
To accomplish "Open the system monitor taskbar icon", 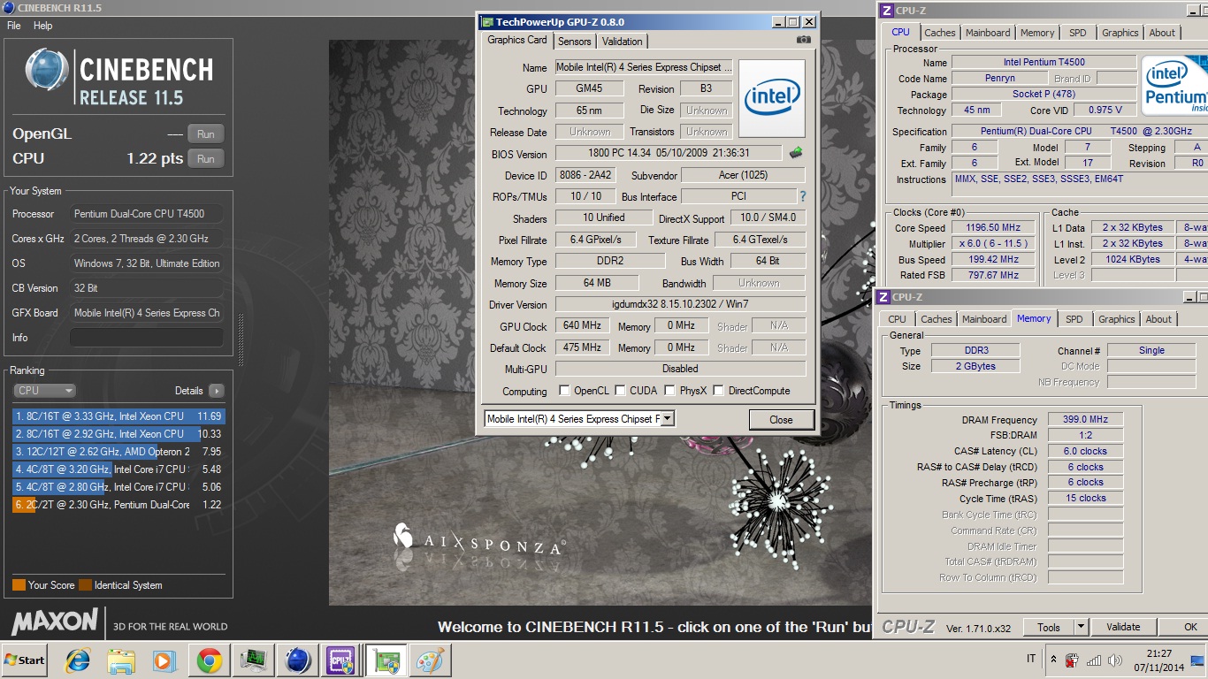I will click(x=254, y=660).
